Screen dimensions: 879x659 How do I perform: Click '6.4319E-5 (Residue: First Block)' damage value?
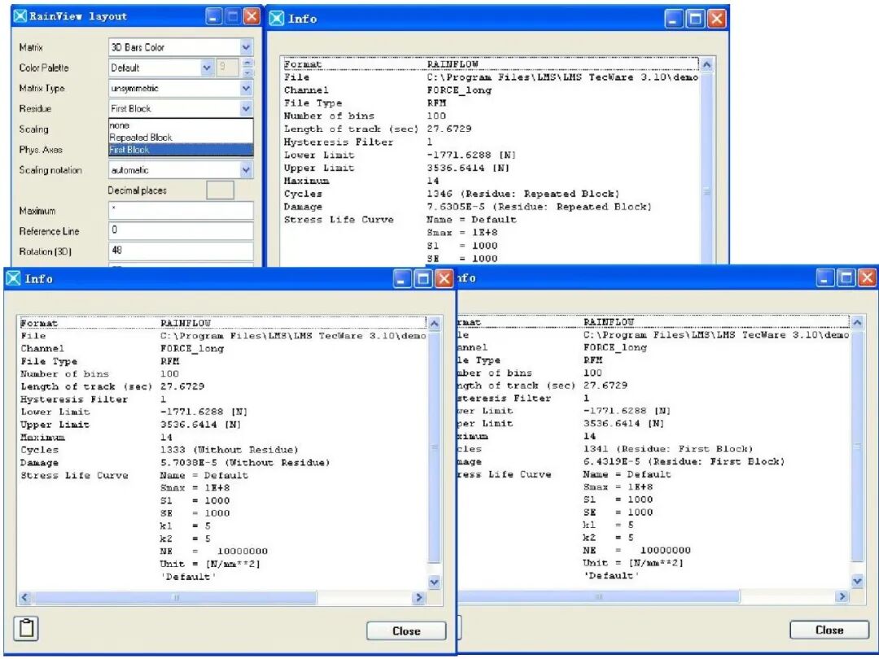pyautogui.click(x=684, y=462)
